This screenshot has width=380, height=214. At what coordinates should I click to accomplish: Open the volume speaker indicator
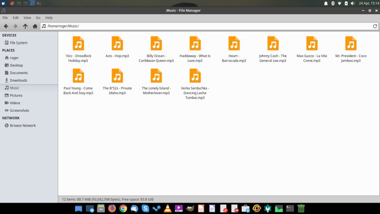click(352, 3)
